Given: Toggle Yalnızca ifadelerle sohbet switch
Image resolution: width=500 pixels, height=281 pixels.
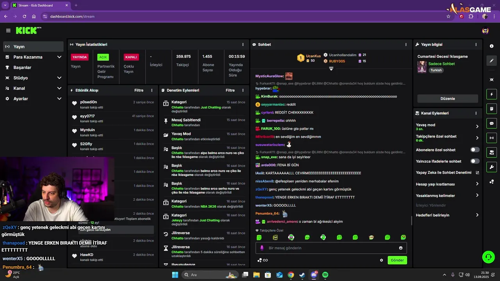Looking at the screenshot, I should 475,161.
